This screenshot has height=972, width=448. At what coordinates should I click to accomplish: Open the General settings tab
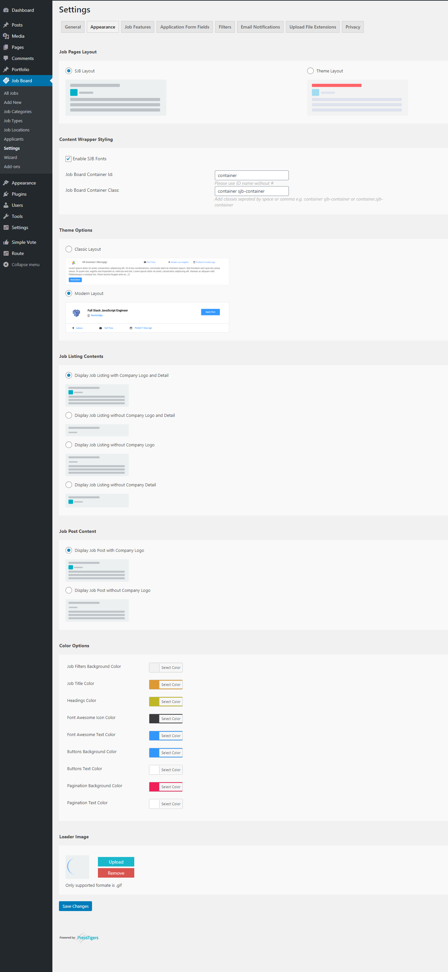(x=73, y=27)
